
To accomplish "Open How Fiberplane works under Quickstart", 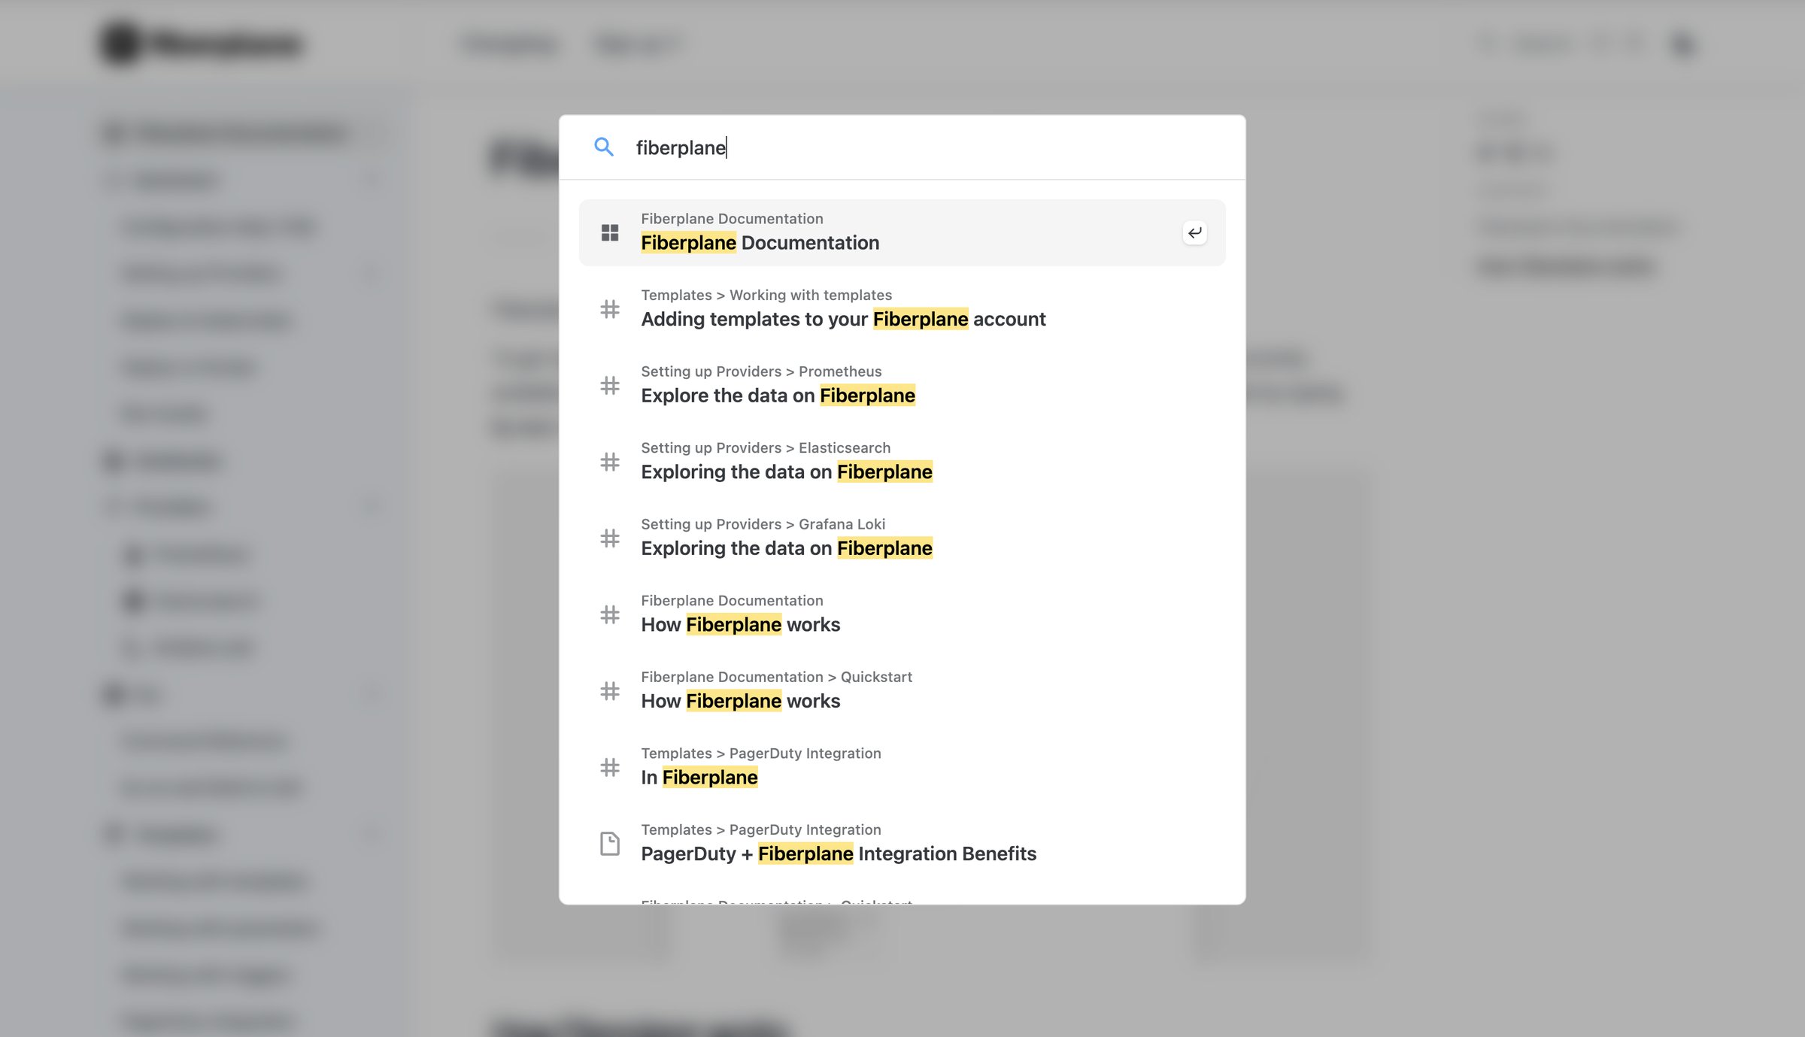I will [x=902, y=691].
